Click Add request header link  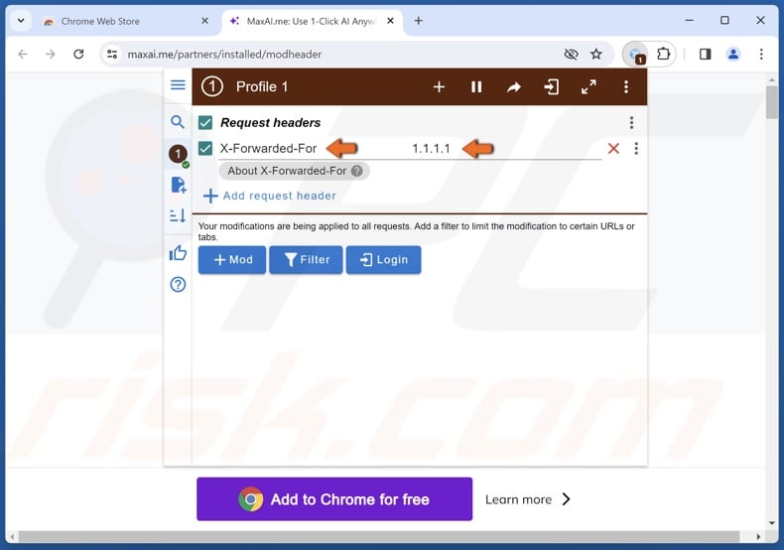click(x=270, y=196)
